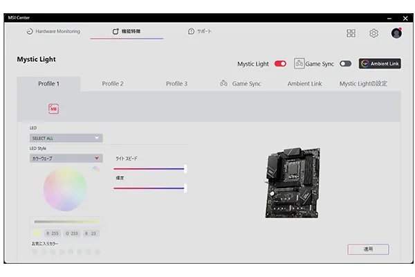Minimize the MSI Center window

click(389, 18)
